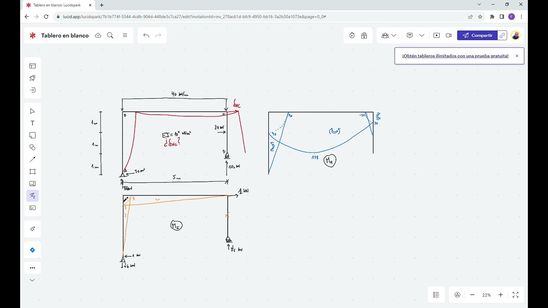548x308 pixels.
Task: Click the Lucid logo home icon
Action: pos(33,36)
